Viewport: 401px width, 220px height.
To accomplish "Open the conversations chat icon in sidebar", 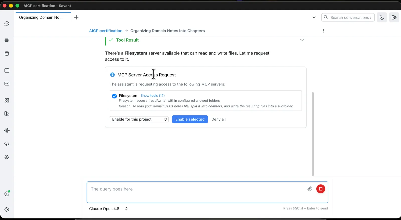I will (x=7, y=24).
